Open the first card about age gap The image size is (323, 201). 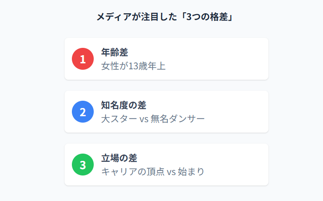click(167, 59)
